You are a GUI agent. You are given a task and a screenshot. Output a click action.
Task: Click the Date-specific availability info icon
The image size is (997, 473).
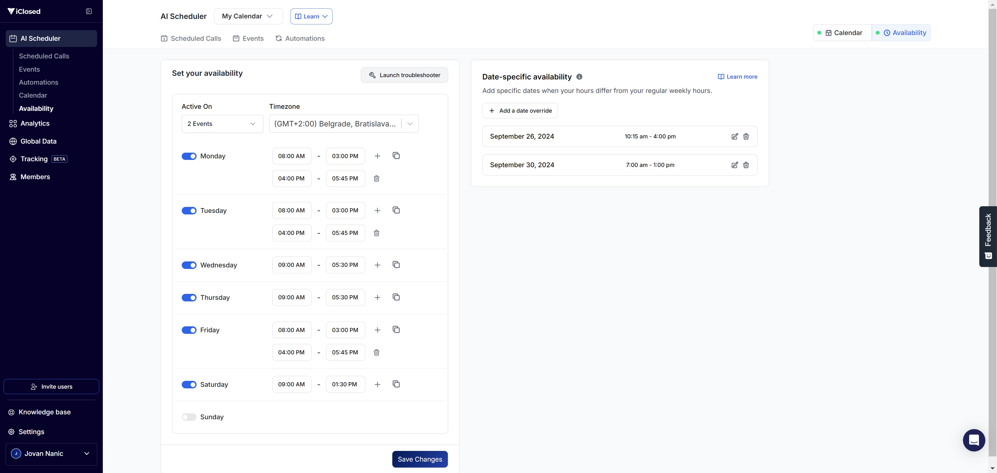point(579,77)
